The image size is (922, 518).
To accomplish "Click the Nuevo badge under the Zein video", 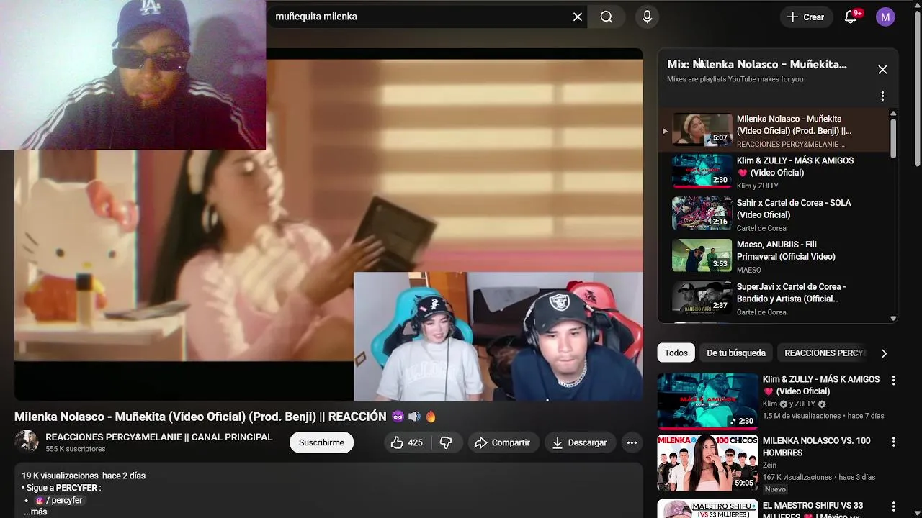I will pos(775,489).
